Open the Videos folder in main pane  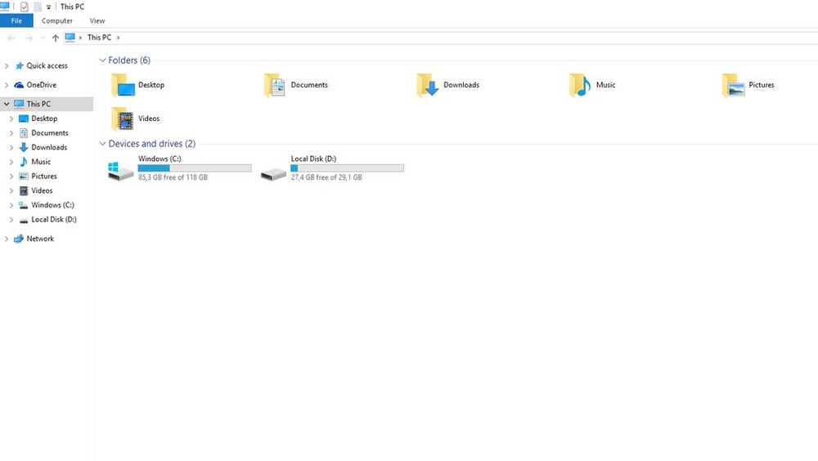tap(123, 119)
